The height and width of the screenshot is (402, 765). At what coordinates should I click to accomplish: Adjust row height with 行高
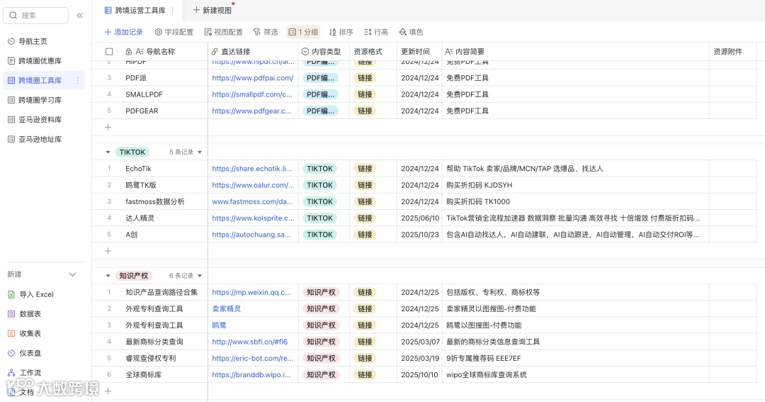click(375, 32)
